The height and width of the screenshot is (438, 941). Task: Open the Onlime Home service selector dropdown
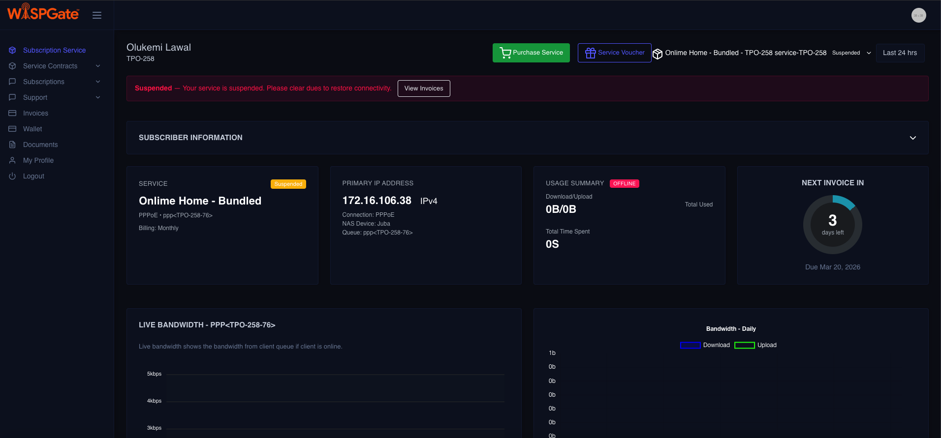pyautogui.click(x=763, y=53)
